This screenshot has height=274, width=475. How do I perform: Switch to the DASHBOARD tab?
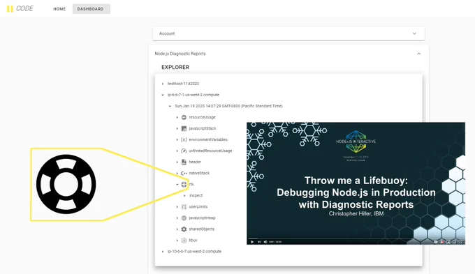(x=92, y=9)
